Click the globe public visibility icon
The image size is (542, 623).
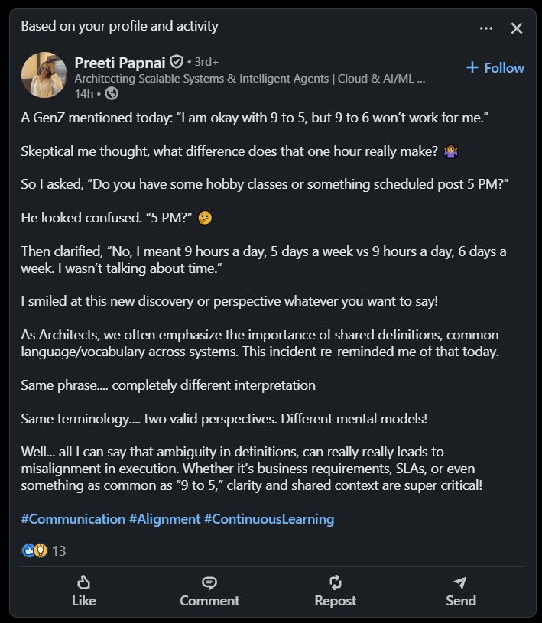(x=112, y=94)
